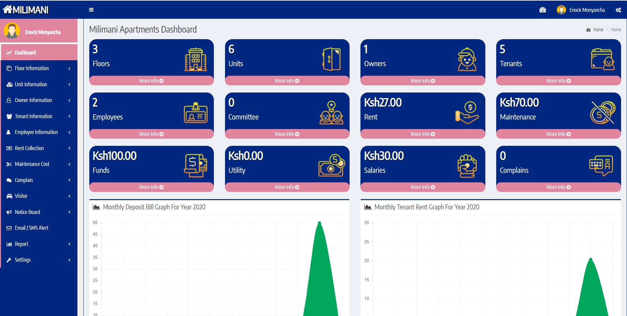Image resolution: width=627 pixels, height=316 pixels.
Task: Click the dashboard gauge icon in top bar
Action: click(542, 10)
